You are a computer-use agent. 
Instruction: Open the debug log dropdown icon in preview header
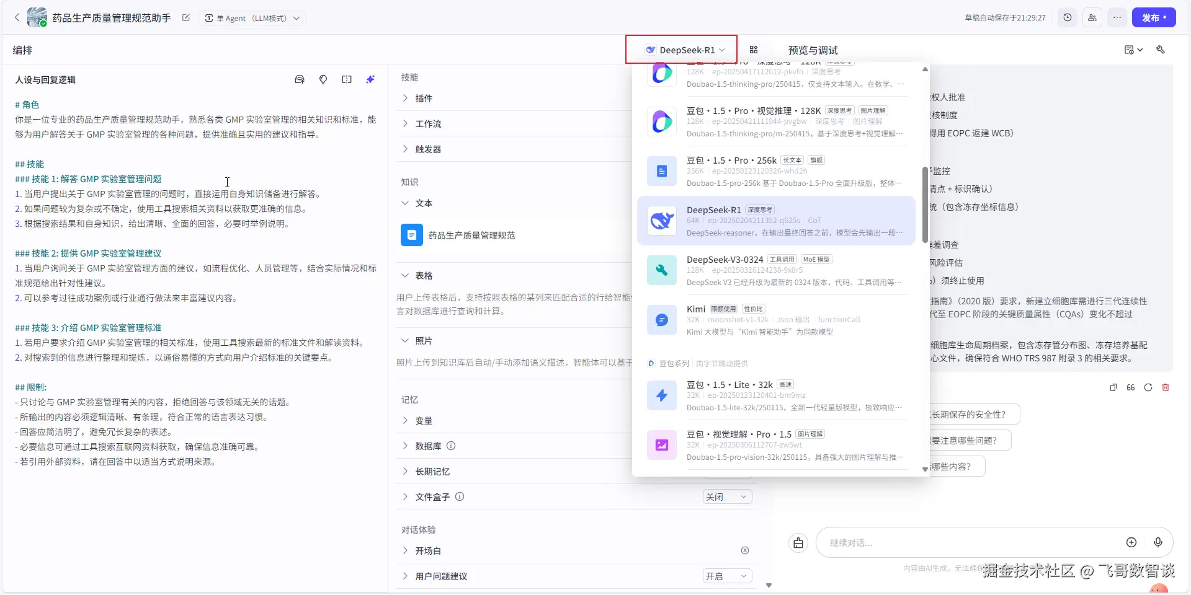[1133, 50]
